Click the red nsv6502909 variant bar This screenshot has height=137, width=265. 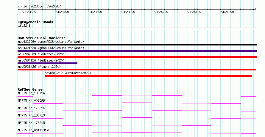coord(137,57)
